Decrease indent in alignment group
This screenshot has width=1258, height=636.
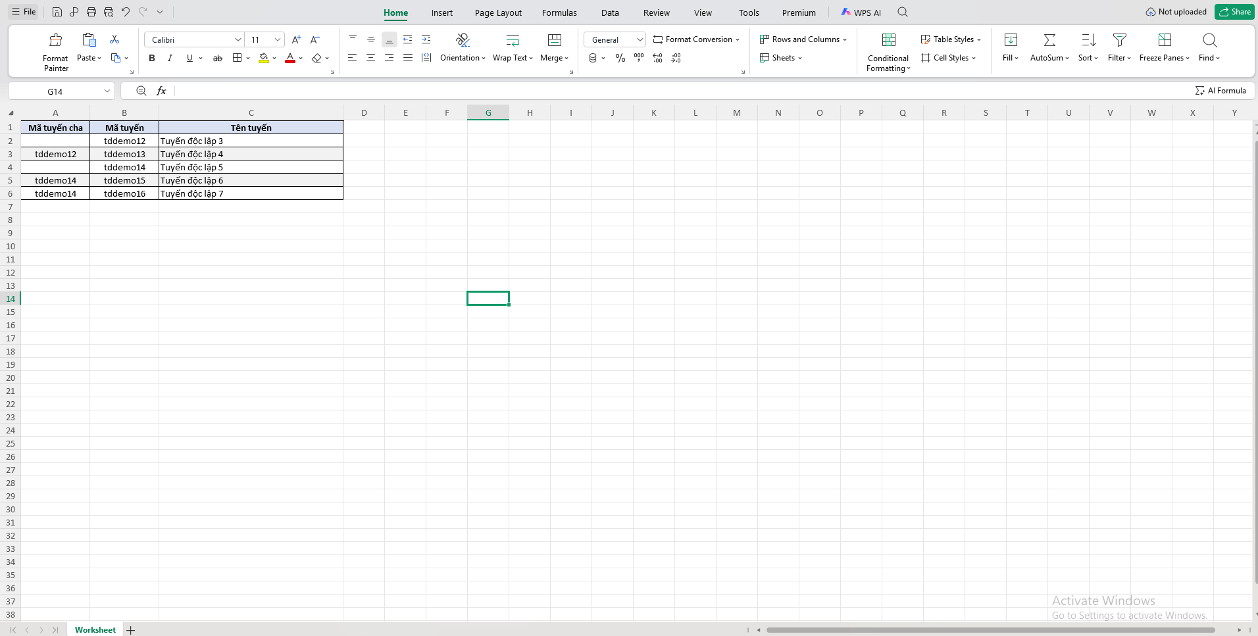point(408,39)
